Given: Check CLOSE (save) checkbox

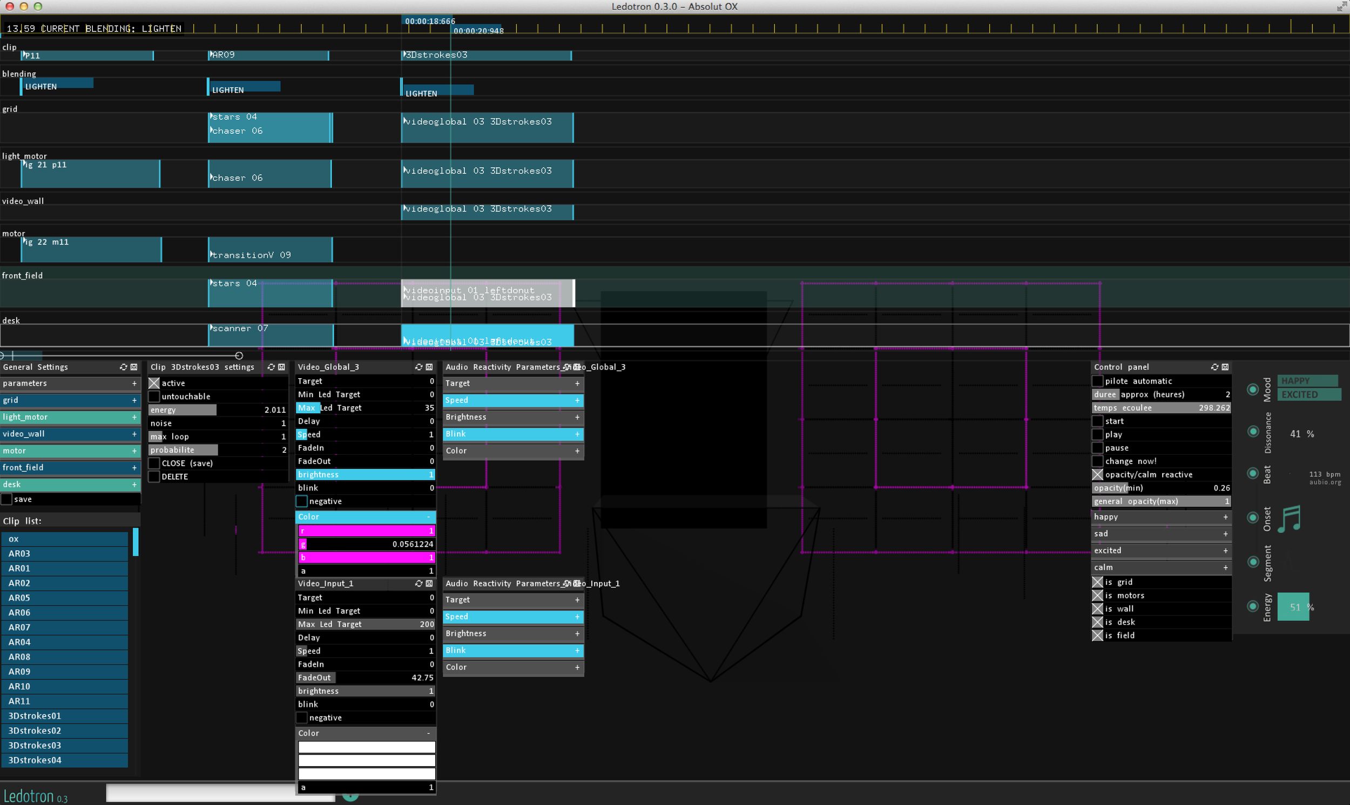Looking at the screenshot, I should [154, 463].
